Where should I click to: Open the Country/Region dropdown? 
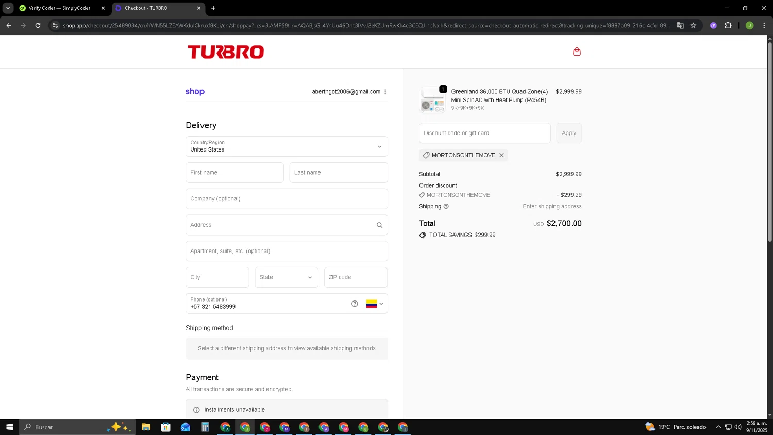tap(287, 146)
